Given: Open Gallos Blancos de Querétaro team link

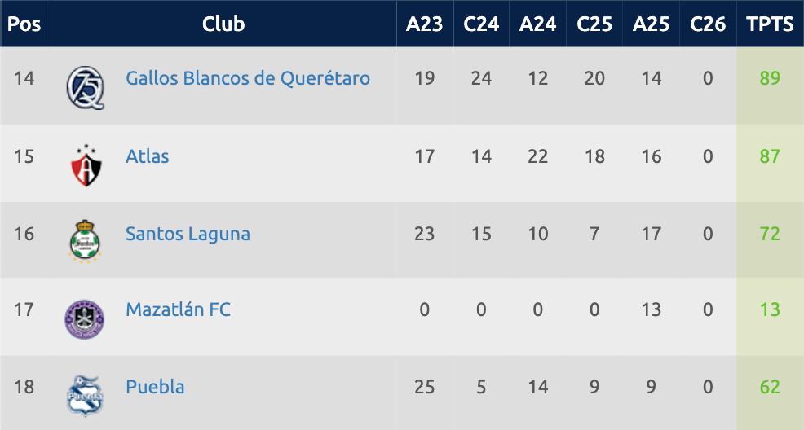Looking at the screenshot, I should tap(247, 78).
